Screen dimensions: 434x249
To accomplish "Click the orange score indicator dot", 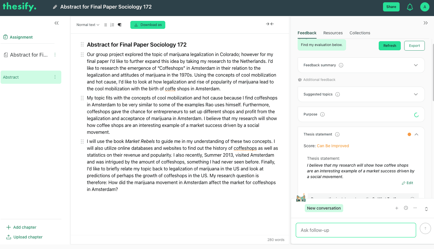I will tap(409, 134).
